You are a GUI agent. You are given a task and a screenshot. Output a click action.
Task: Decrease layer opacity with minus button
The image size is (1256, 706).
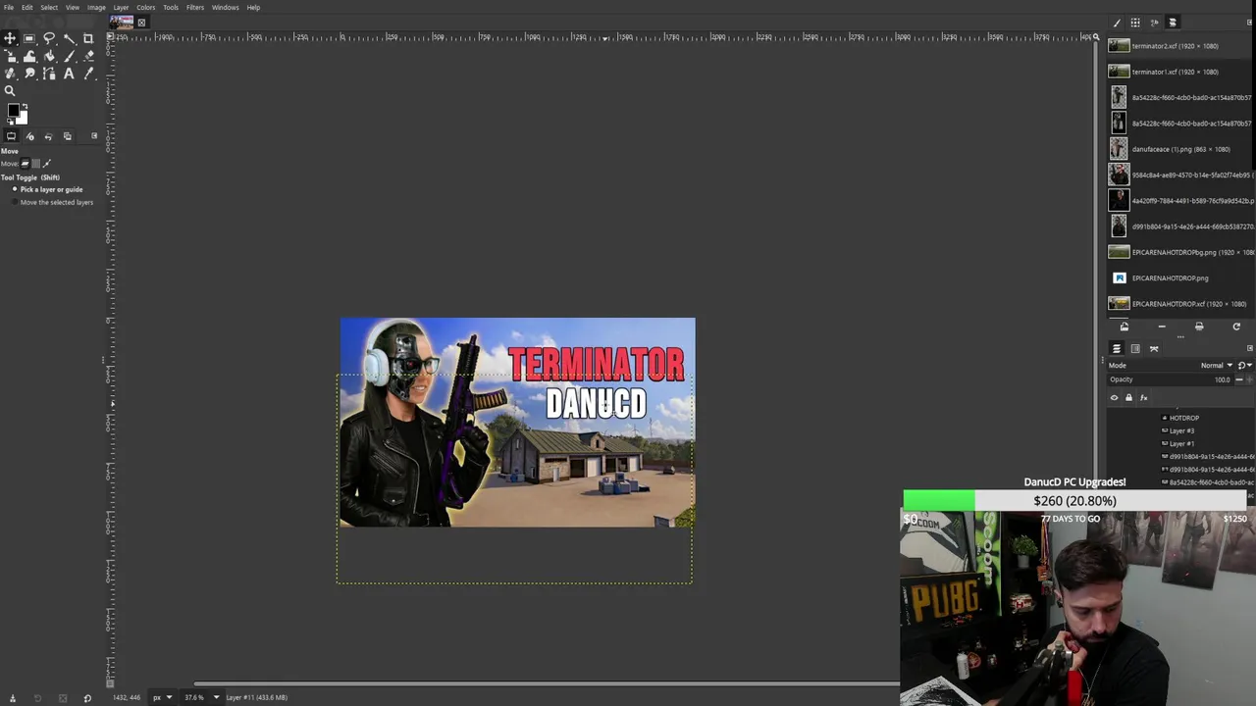(x=1239, y=379)
